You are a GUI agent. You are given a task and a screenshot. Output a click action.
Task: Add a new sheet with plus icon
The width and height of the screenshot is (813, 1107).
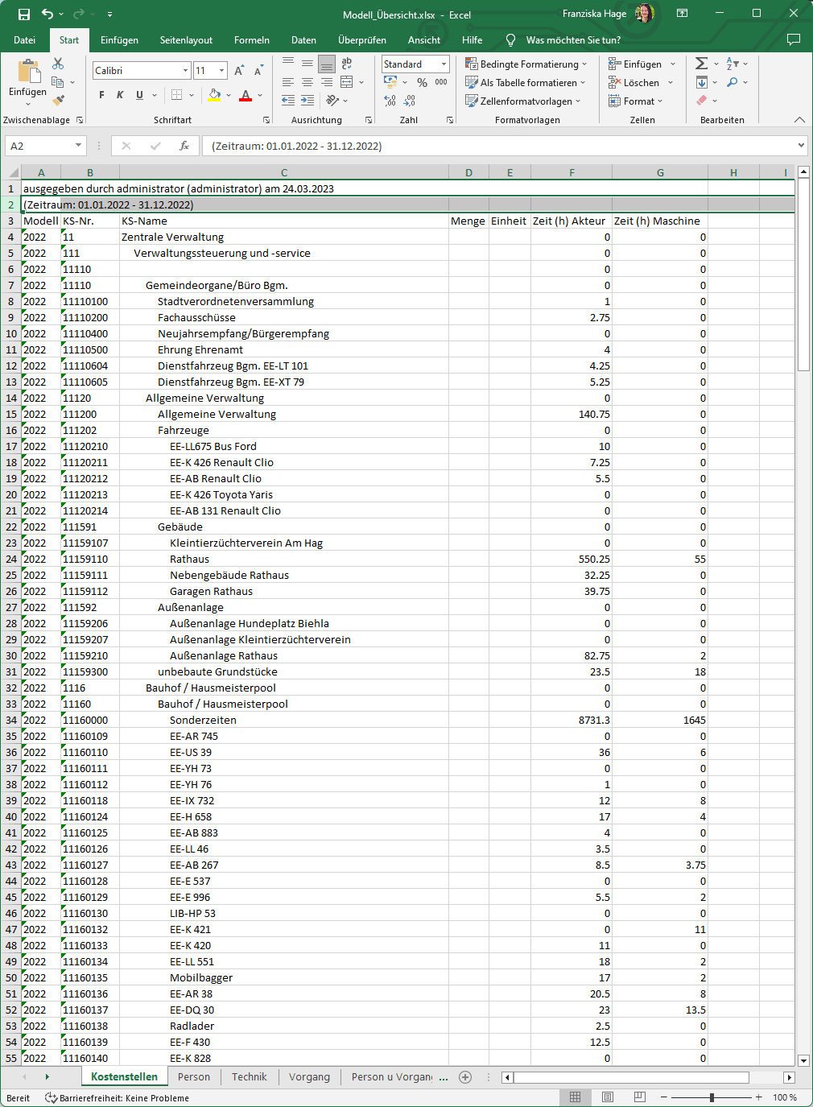pos(465,1077)
